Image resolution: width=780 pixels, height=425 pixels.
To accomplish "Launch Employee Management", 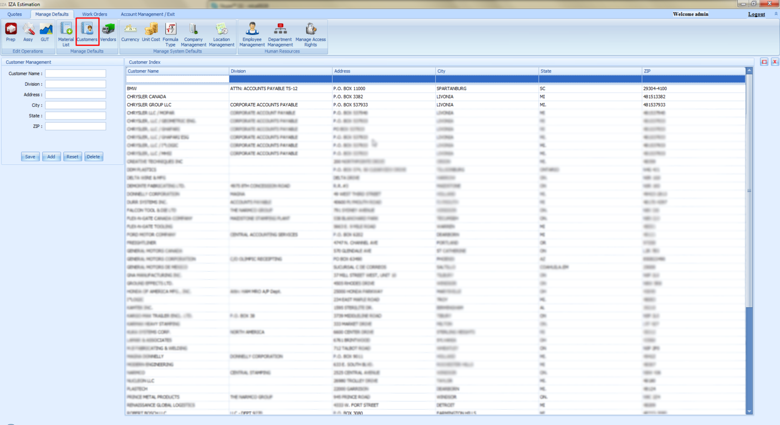I will pos(252,33).
